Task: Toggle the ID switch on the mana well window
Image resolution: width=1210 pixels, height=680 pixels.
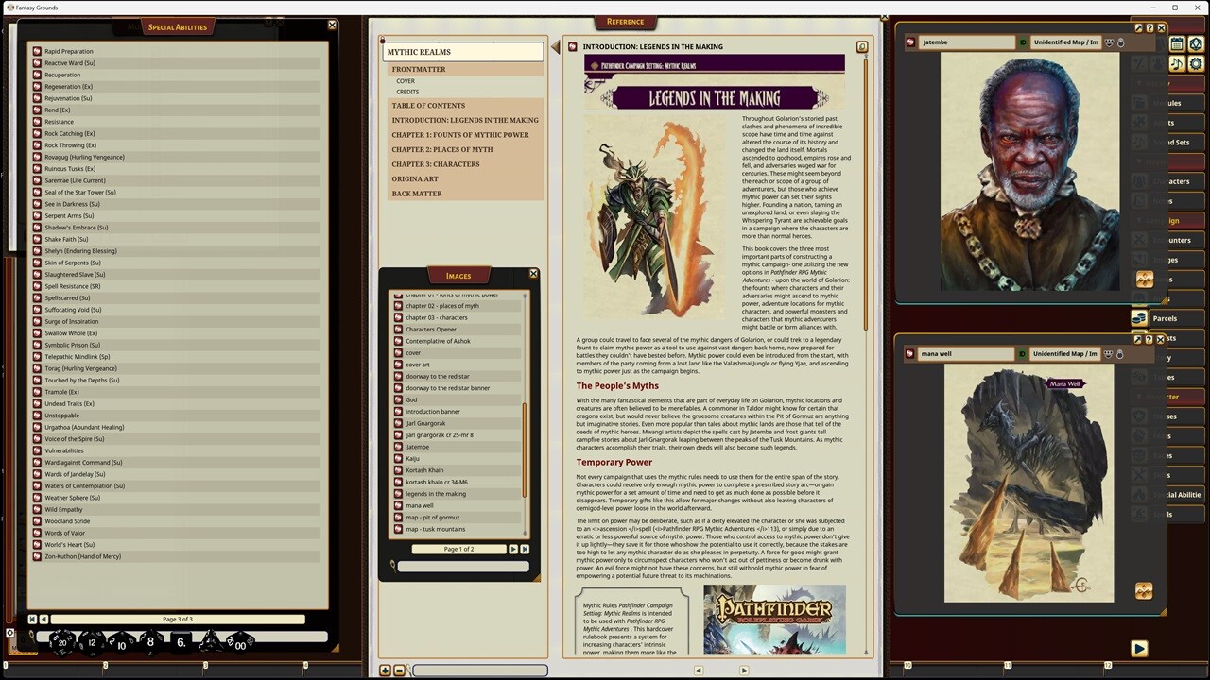Action: point(1024,354)
